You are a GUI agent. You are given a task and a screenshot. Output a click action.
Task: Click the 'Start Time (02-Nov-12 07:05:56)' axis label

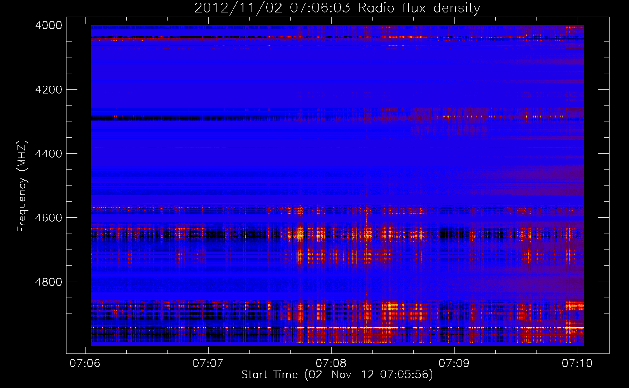coord(337,375)
